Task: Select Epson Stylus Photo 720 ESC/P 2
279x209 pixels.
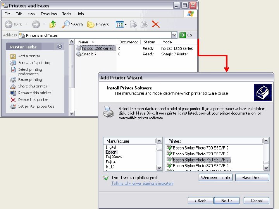Action: tap(201, 154)
